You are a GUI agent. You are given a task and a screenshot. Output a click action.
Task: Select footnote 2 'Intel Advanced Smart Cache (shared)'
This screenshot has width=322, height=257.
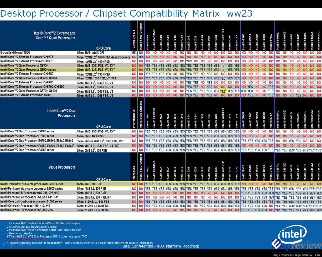click(x=32, y=227)
